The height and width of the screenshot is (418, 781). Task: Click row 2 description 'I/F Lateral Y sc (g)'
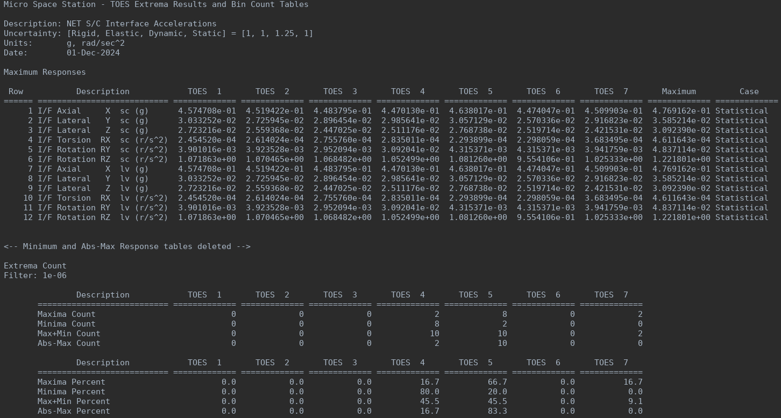click(93, 121)
